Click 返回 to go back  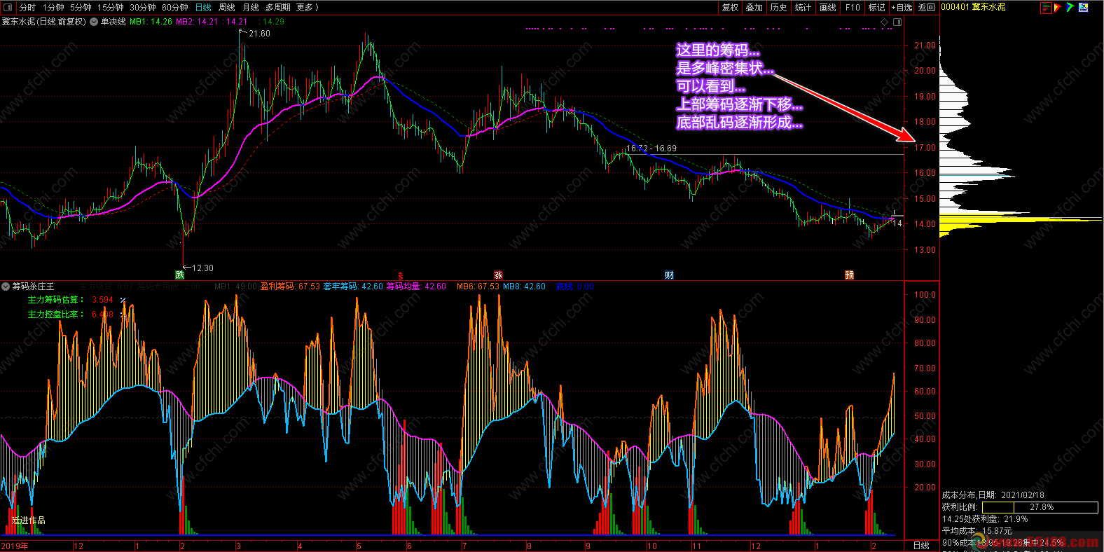click(927, 8)
